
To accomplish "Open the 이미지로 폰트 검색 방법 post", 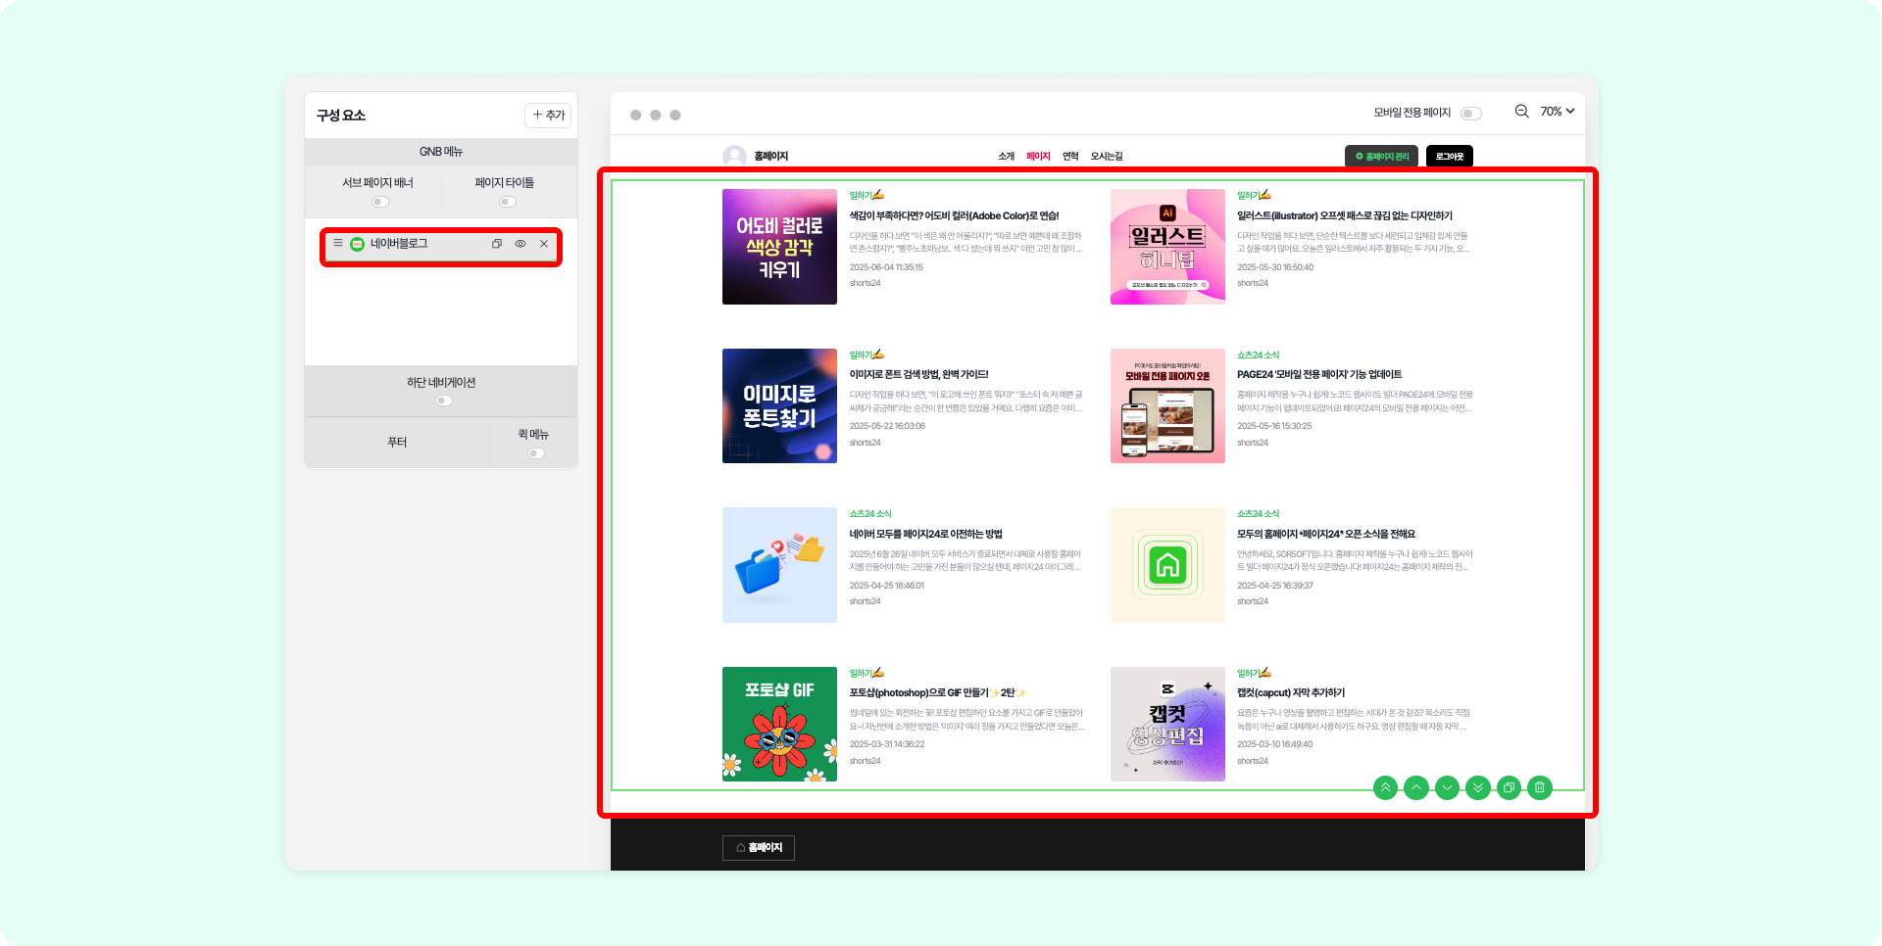I will click(918, 374).
